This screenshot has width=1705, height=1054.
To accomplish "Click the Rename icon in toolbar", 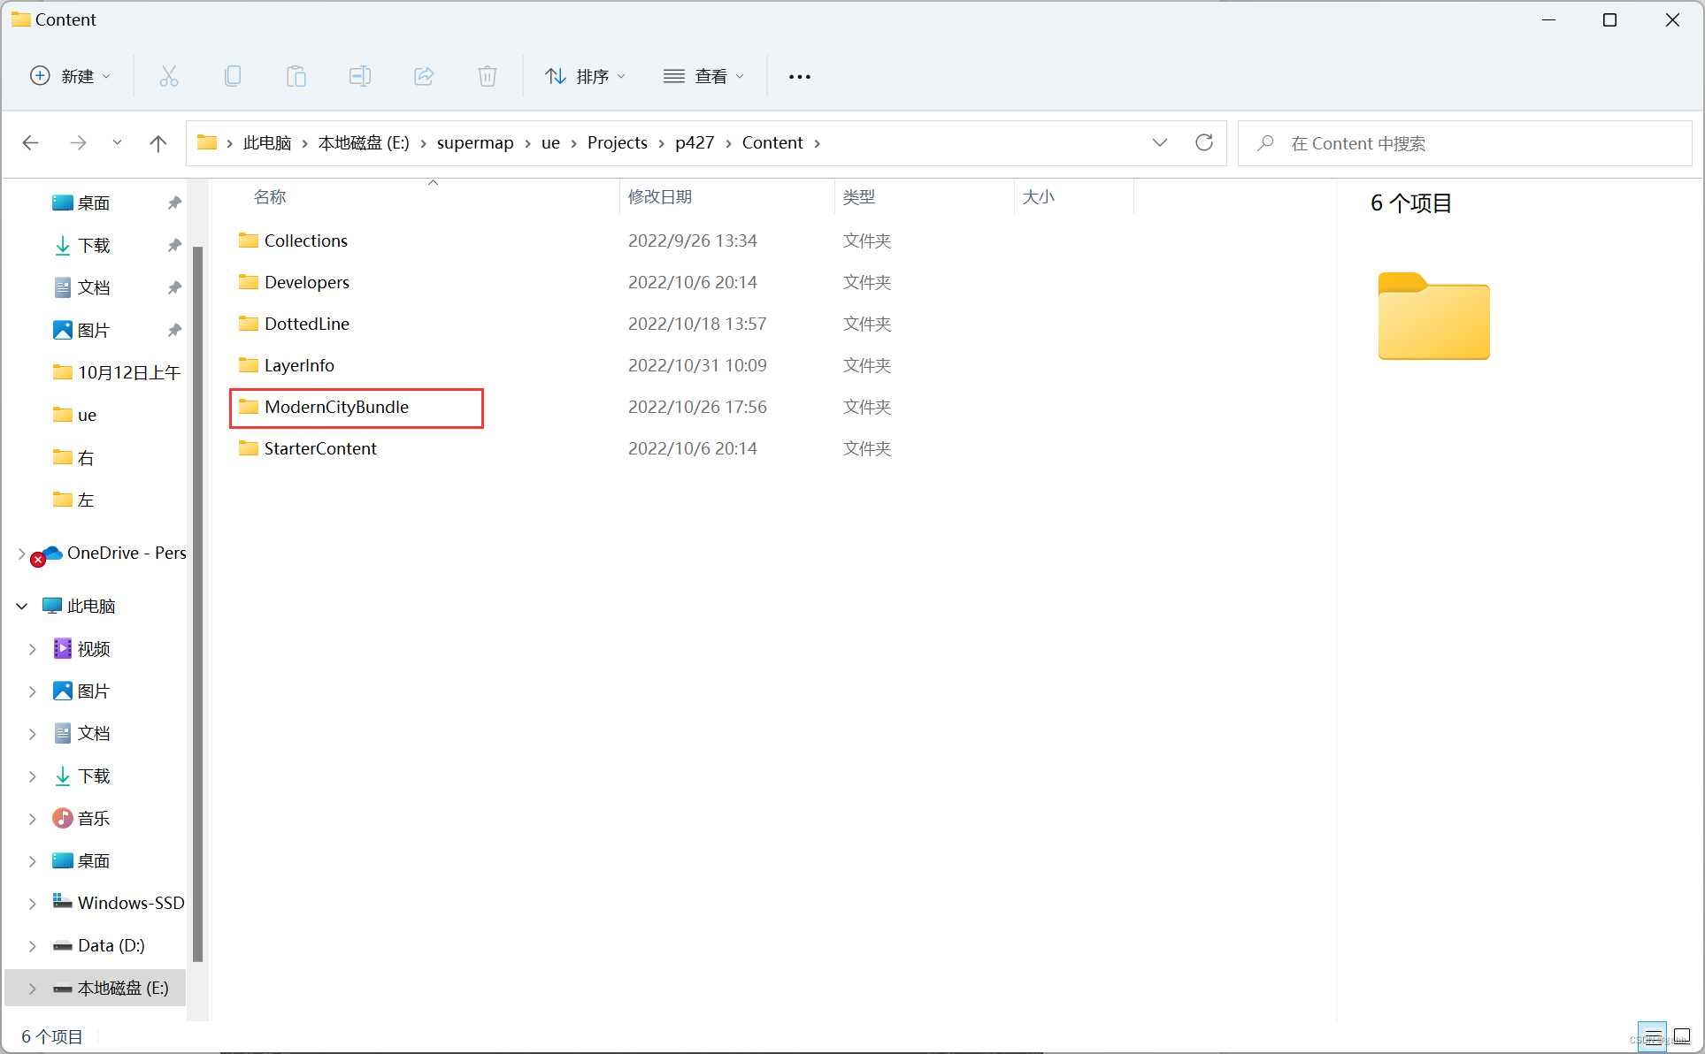I will (x=360, y=76).
